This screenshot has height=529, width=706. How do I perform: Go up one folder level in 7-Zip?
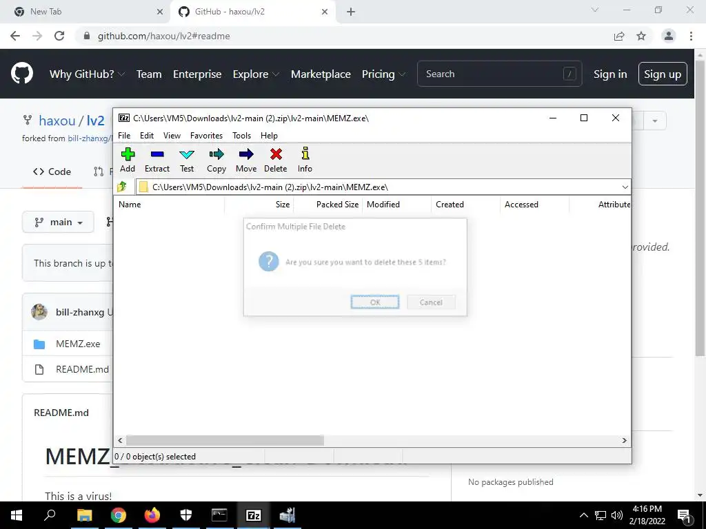click(122, 187)
